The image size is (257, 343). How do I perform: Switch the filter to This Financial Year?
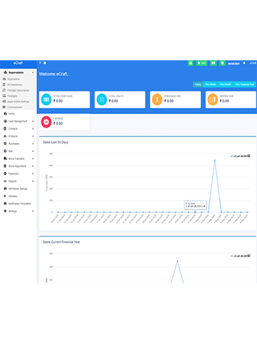[x=244, y=84]
